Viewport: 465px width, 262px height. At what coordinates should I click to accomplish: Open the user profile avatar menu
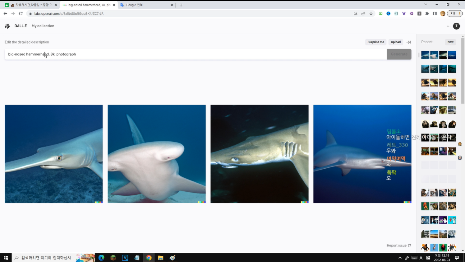(x=456, y=26)
